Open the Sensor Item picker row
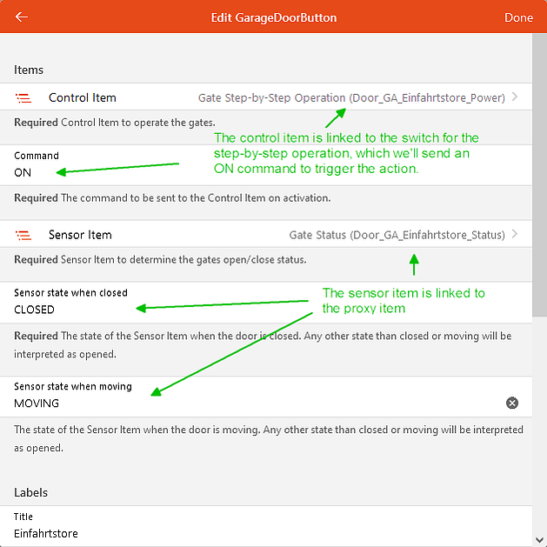 point(266,235)
